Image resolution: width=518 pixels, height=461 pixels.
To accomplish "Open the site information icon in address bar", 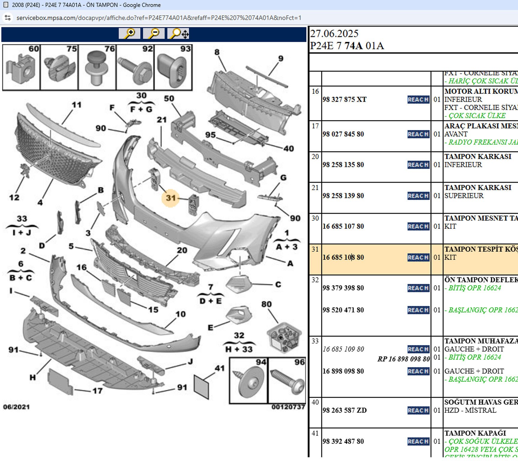I will [x=8, y=18].
